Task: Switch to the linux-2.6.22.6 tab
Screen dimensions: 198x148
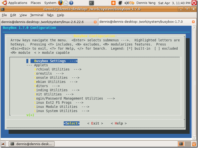Action: click(49, 22)
